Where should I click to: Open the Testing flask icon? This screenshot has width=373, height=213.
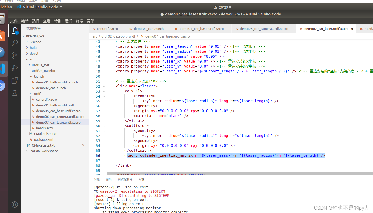tap(15, 93)
